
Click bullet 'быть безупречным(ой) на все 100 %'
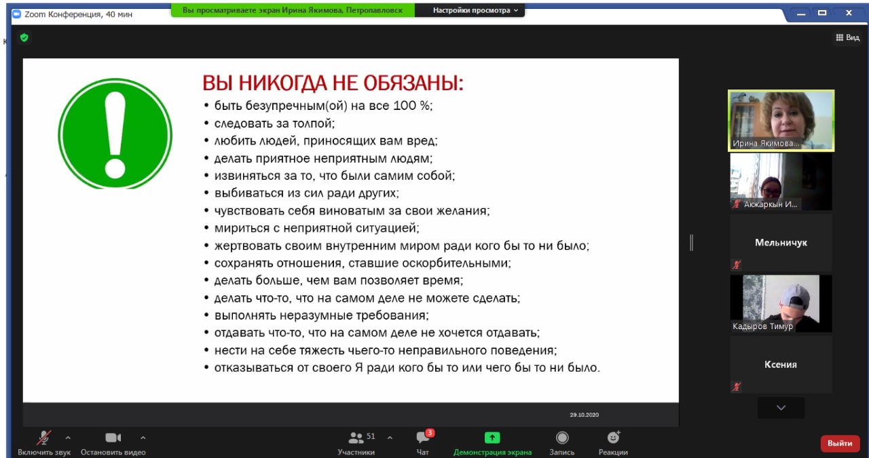[x=323, y=106]
